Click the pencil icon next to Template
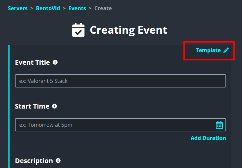The width and height of the screenshot is (242, 168). coord(226,50)
